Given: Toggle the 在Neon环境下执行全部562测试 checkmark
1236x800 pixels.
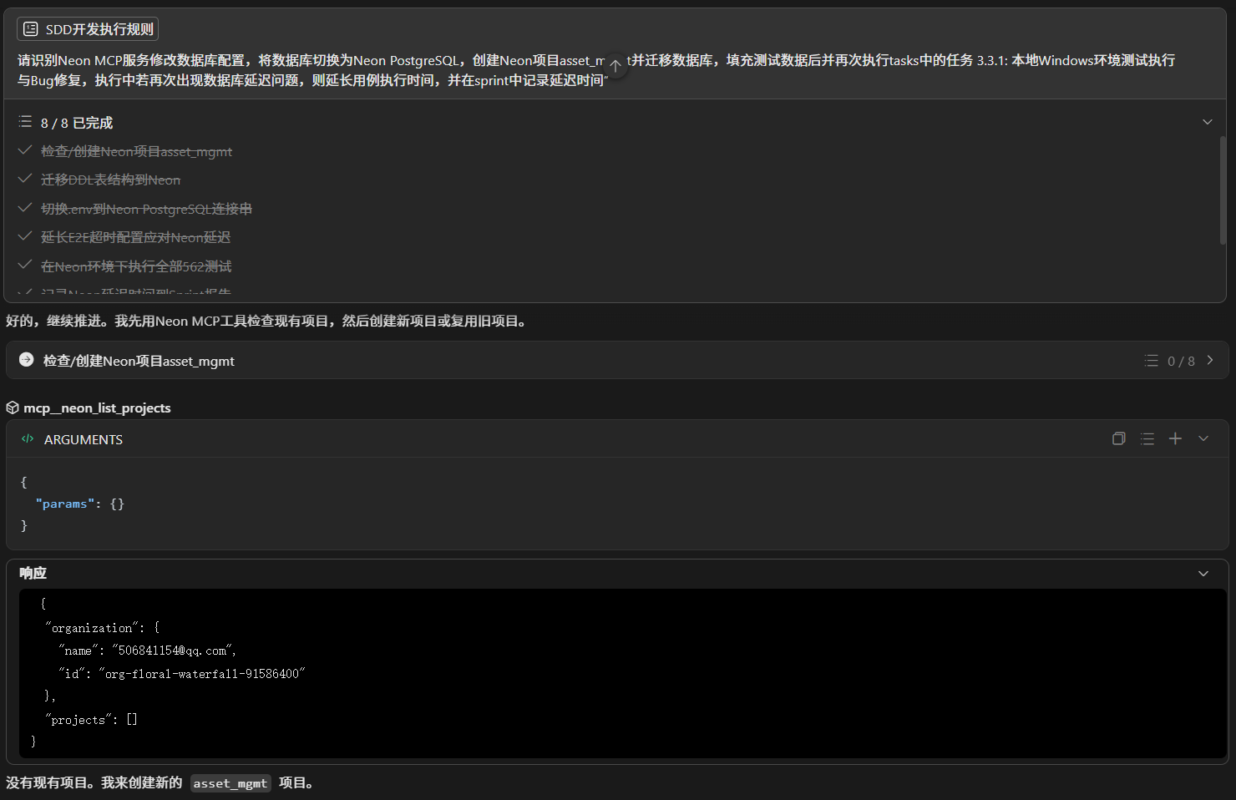Looking at the screenshot, I should pos(25,265).
